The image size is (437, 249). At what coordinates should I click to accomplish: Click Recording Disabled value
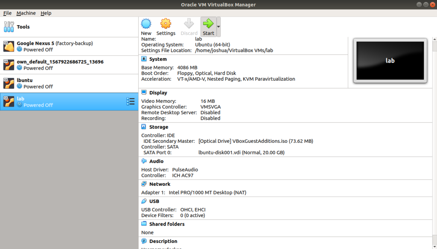click(210, 119)
